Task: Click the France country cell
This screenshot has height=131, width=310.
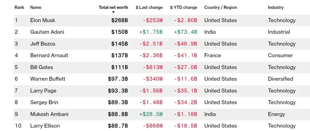Action: [x=212, y=55]
